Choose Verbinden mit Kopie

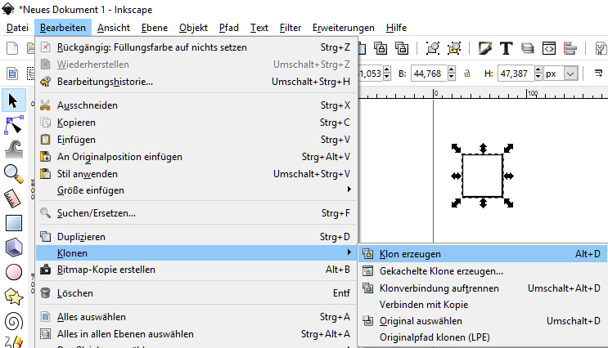pyautogui.click(x=483, y=305)
